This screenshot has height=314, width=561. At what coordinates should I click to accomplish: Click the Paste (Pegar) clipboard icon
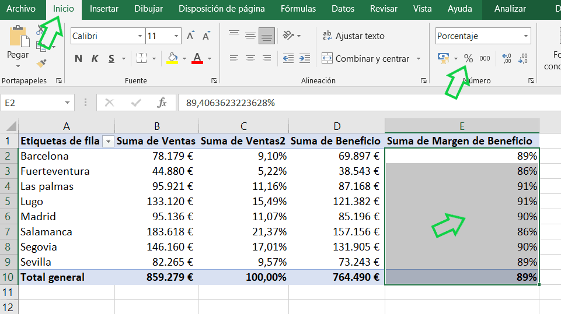click(19, 37)
